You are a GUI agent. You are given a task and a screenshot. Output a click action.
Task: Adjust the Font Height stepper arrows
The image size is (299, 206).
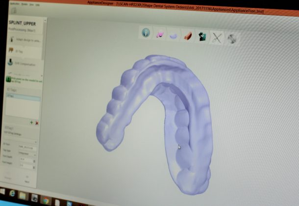[34, 168]
